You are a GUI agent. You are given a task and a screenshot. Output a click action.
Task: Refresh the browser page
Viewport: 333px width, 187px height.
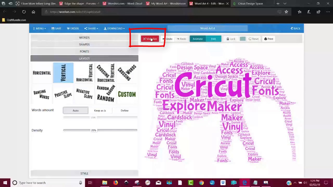(x=24, y=12)
